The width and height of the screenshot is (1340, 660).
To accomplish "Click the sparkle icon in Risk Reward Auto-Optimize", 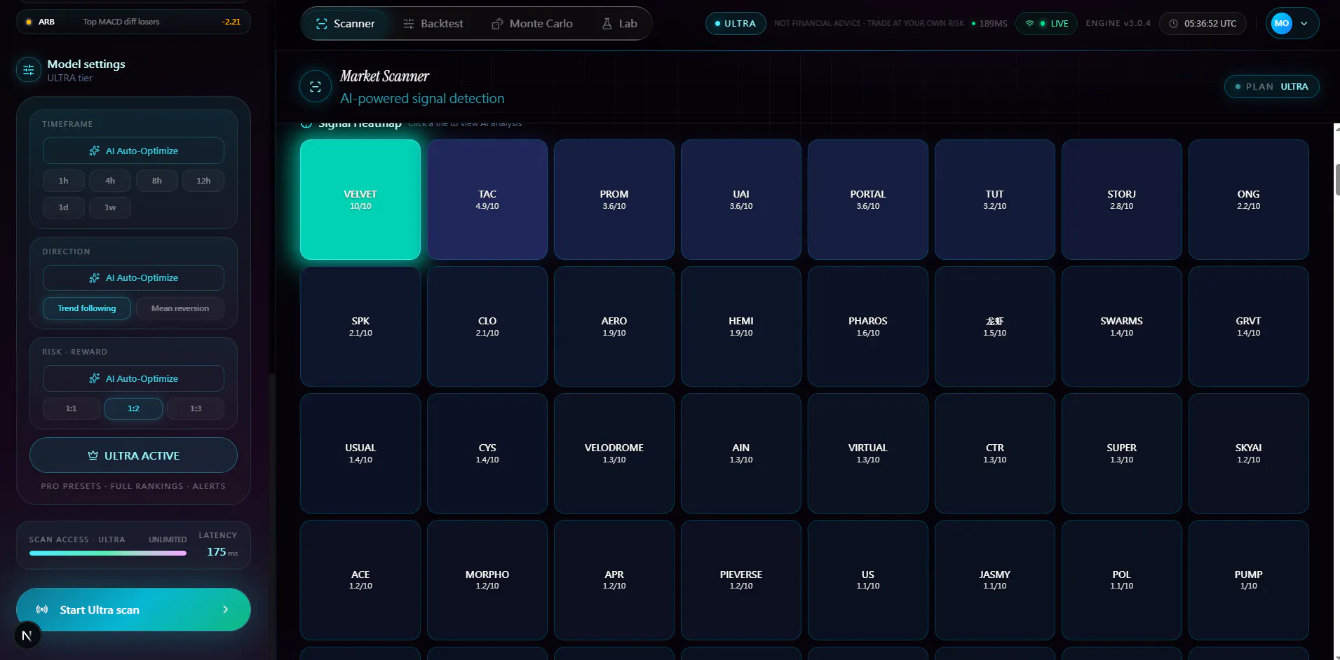I will coord(94,378).
